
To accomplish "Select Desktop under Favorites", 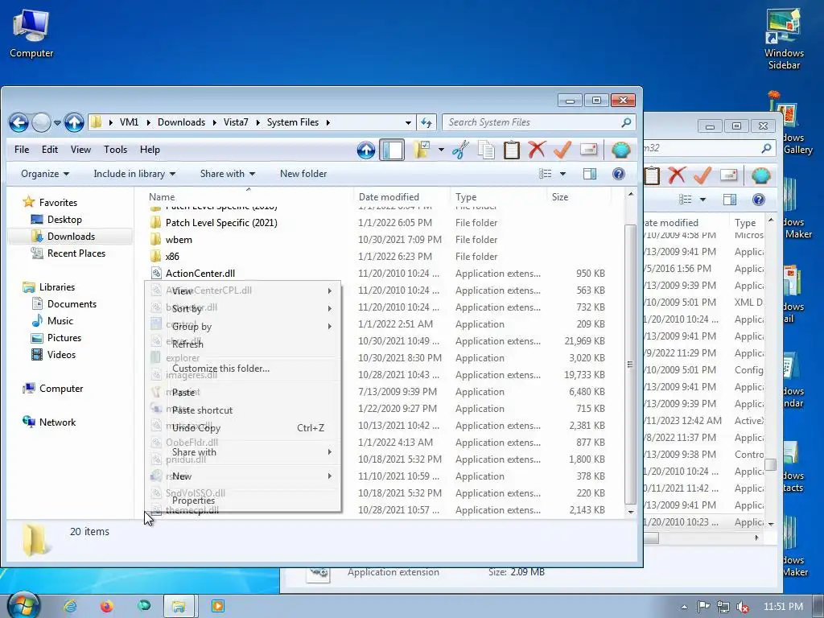I will [x=64, y=220].
